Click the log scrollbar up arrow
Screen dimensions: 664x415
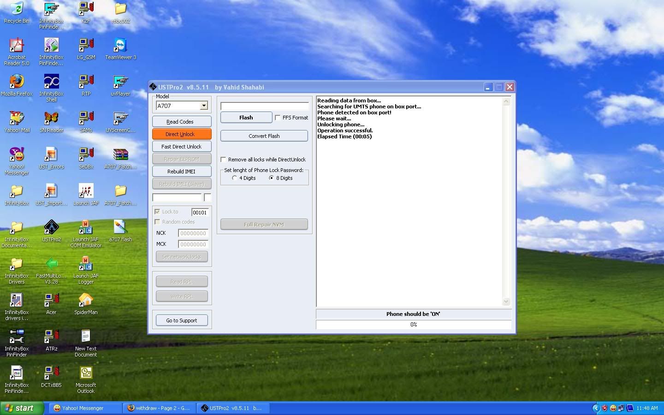tap(506, 101)
